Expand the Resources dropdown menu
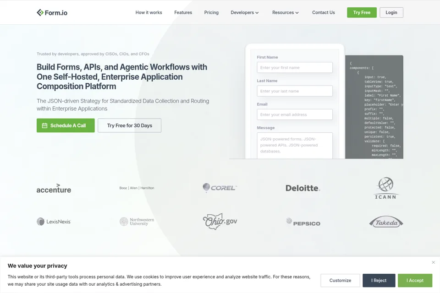Viewport: 440px width, 293px height. tap(286, 13)
